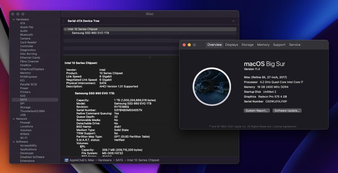The width and height of the screenshot is (338, 173).
Task: Select Graphics/Displays in the sidebar
Action: (x=32, y=69)
